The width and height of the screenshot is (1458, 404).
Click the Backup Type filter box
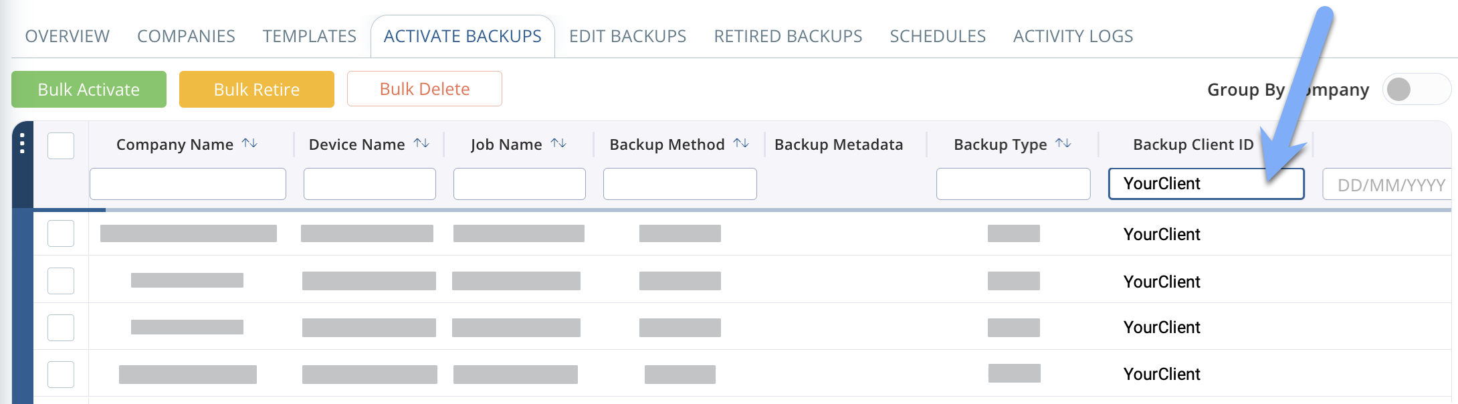pos(1013,184)
